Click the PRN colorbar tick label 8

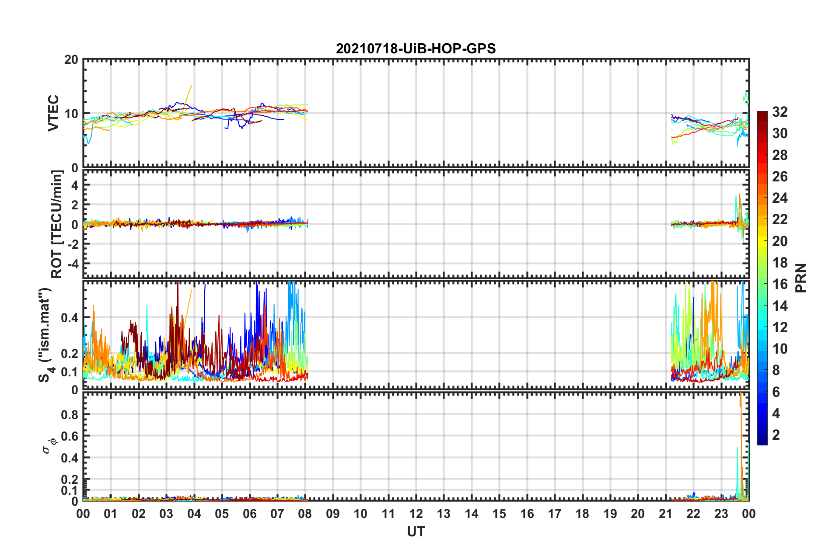coord(776,370)
